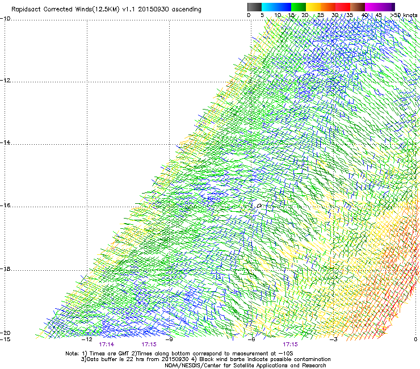Viewport: 420px width, 369px height.
Task: Click the '-6' longitude axis label
Action: click(x=251, y=339)
